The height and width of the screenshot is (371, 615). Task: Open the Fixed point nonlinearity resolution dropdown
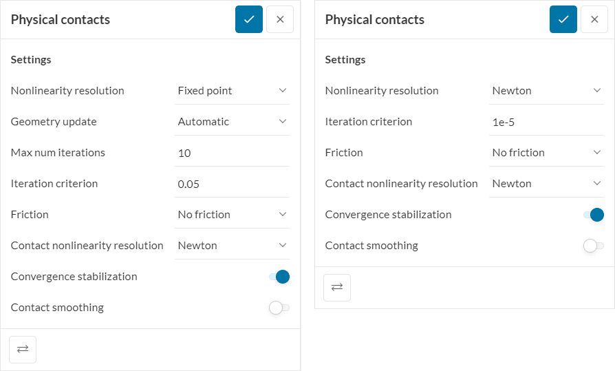point(232,91)
